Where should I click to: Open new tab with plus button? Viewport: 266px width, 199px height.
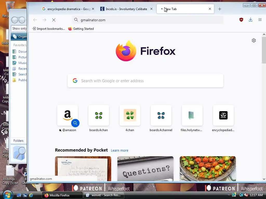(220, 9)
